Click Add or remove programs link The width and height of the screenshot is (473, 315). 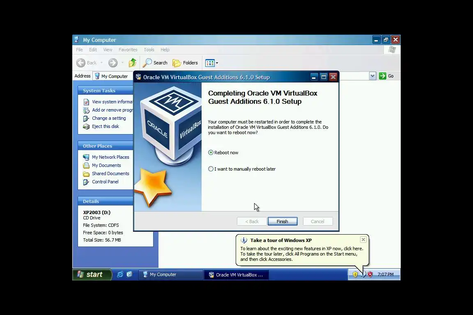[112, 110]
